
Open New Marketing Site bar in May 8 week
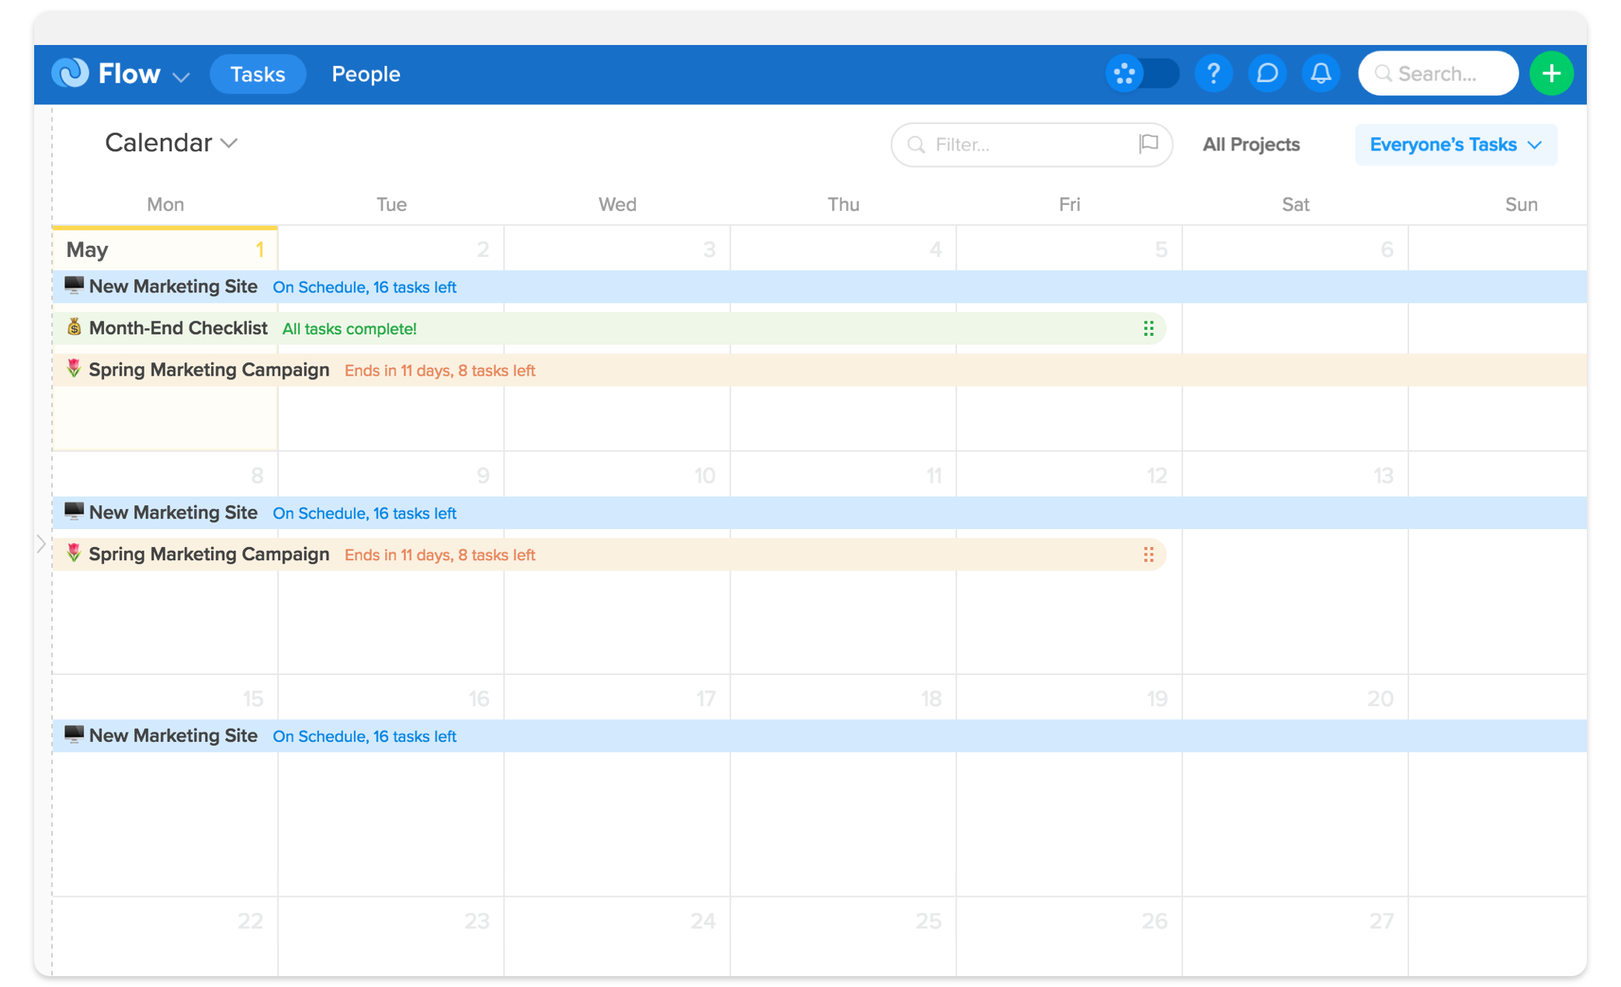pos(820,513)
